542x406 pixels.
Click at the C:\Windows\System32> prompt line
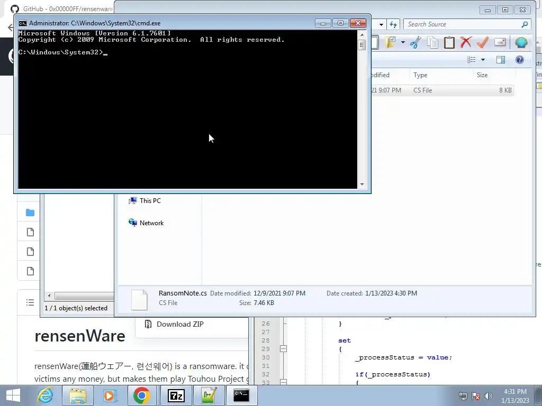tap(62, 52)
